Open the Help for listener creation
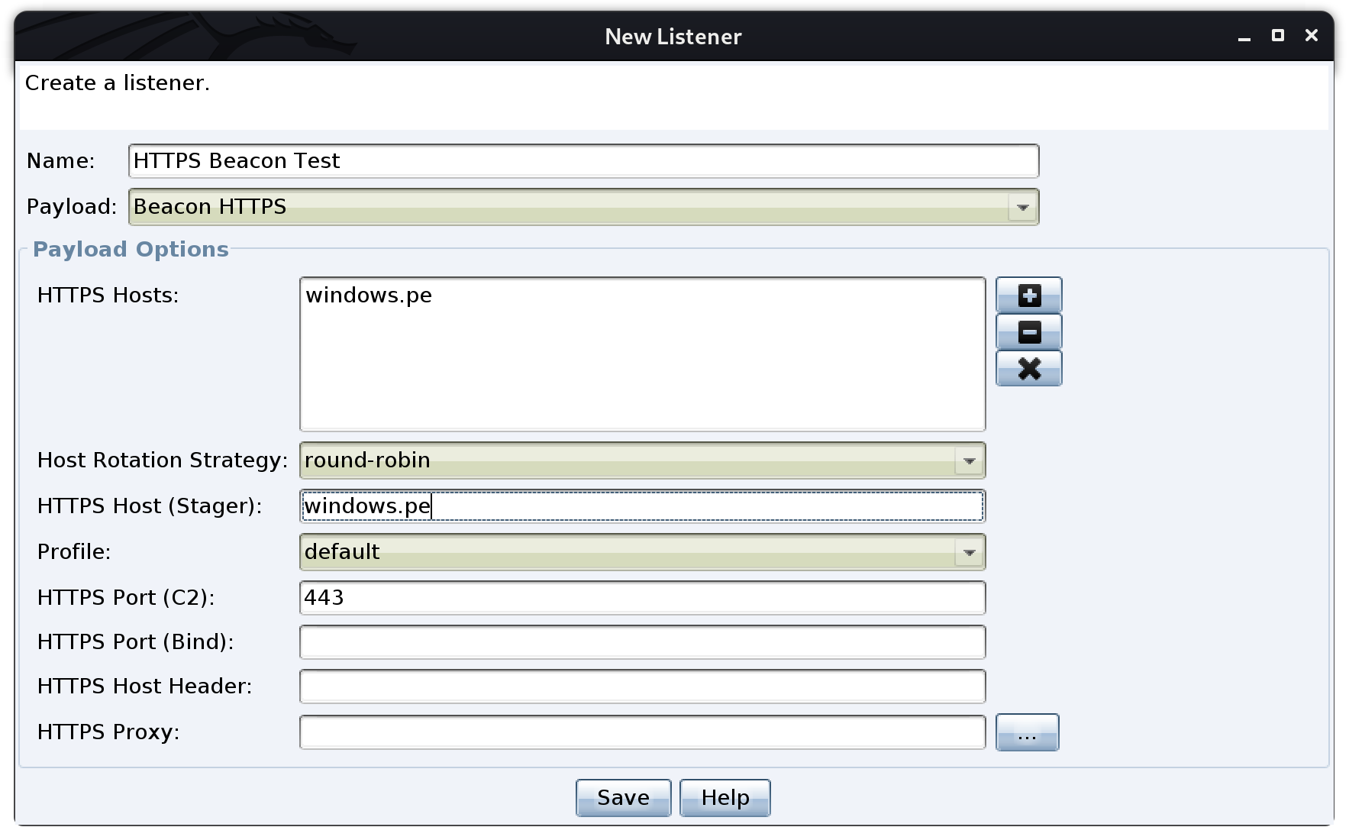This screenshot has width=1349, height=840. [x=725, y=797]
